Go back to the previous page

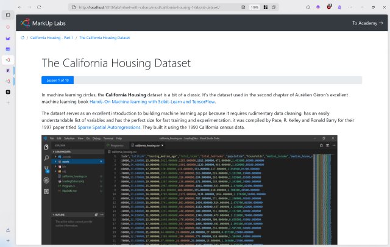coord(19,7)
